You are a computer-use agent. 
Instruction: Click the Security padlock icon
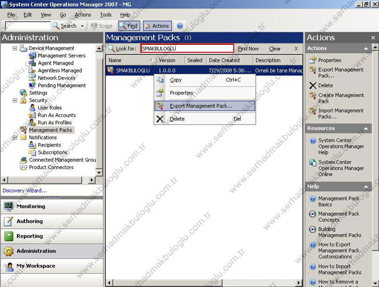(x=23, y=100)
